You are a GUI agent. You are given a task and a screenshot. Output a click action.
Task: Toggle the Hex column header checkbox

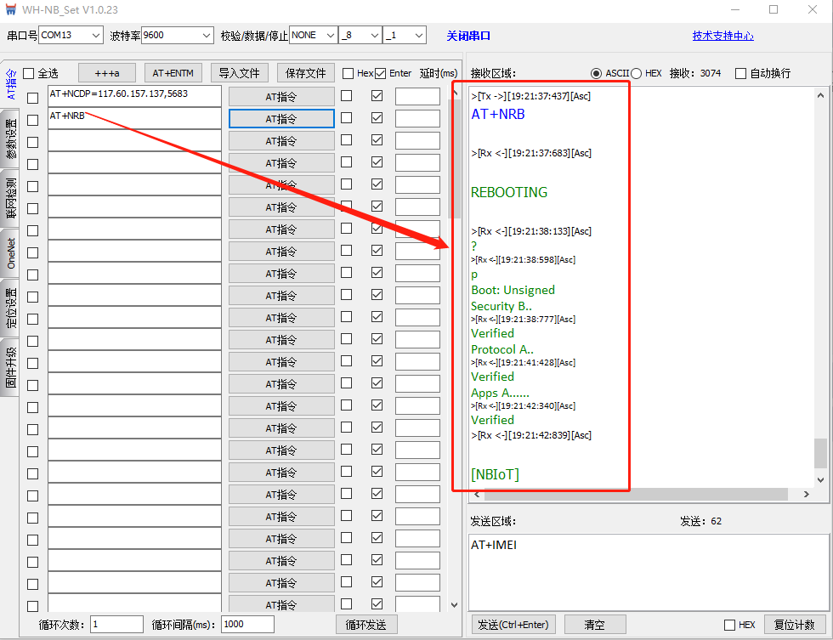(x=348, y=73)
